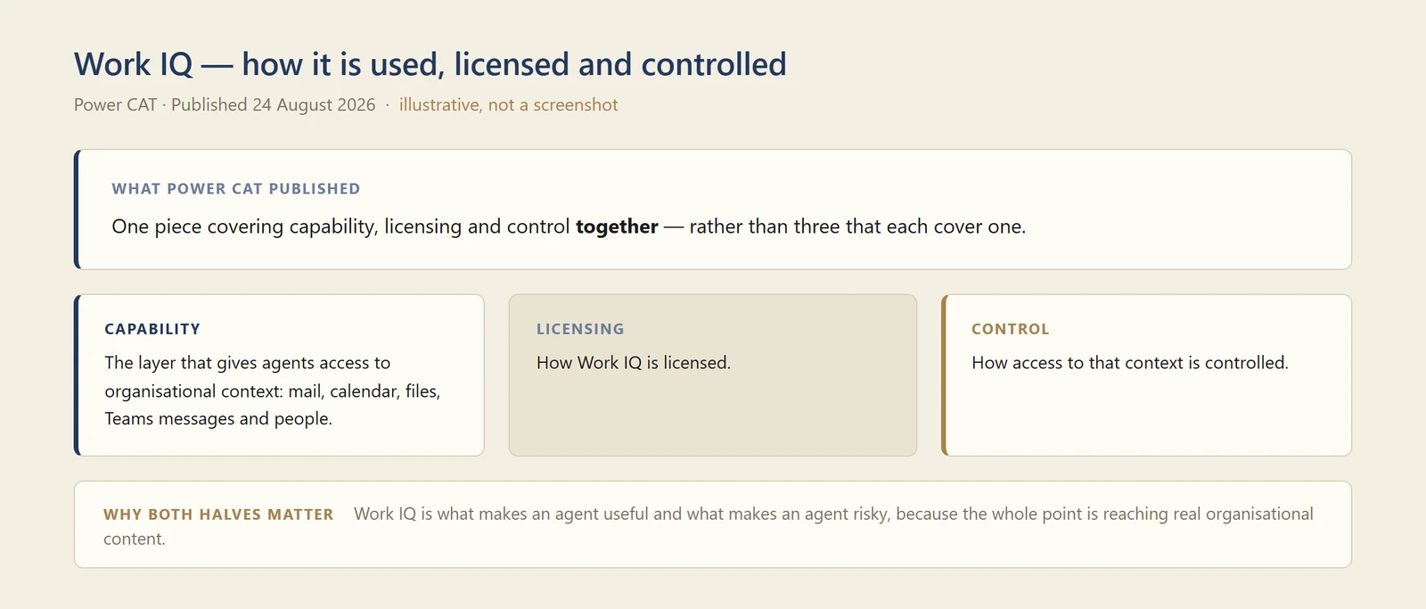Image resolution: width=1426 pixels, height=609 pixels.
Task: Click the WHAT POWER CAT PUBLISHED heading
Action: [236, 189]
